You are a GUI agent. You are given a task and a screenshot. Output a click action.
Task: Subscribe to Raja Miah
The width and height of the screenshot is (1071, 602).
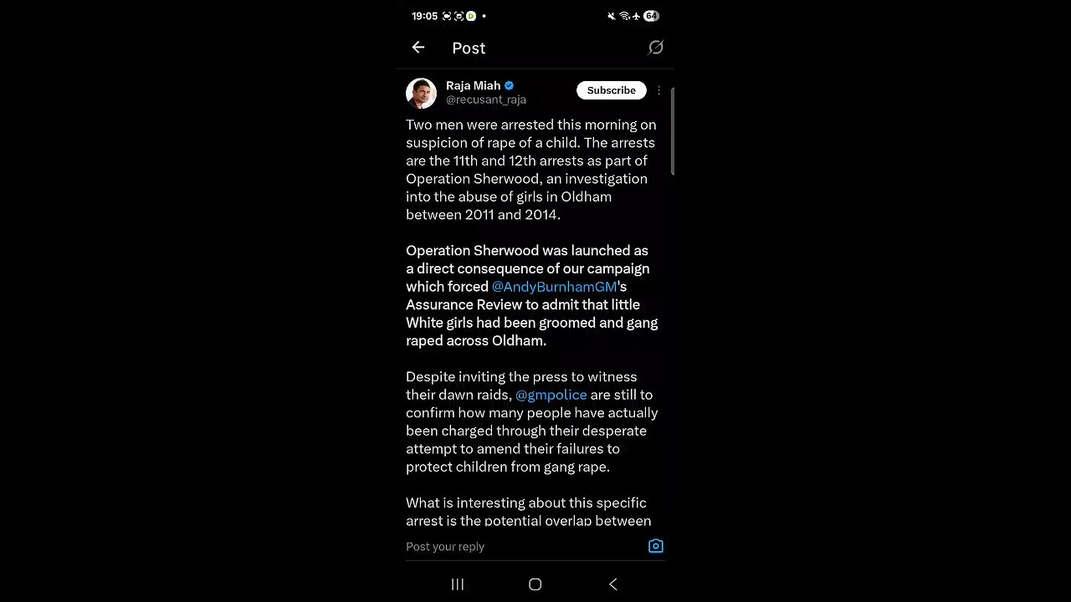coord(612,90)
